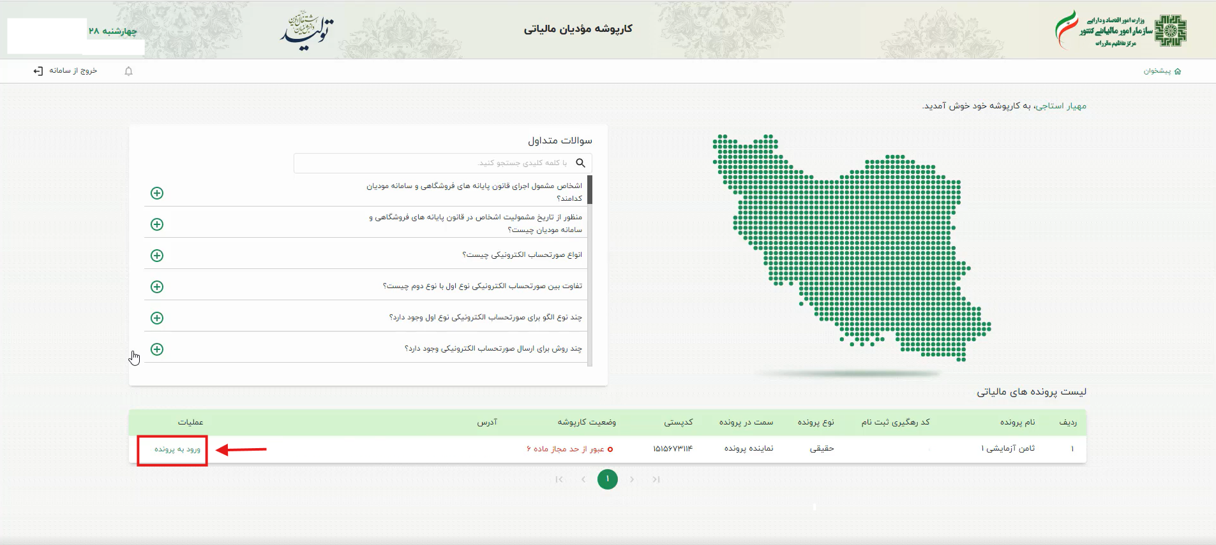Go to the پیشخوان breadcrumb link
The image size is (1216, 545).
click(x=1157, y=71)
